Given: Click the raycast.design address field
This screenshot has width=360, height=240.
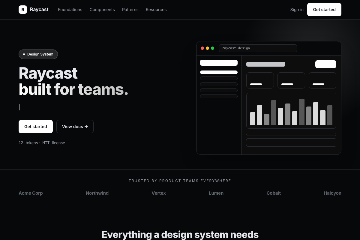Looking at the screenshot, I should pos(258,48).
